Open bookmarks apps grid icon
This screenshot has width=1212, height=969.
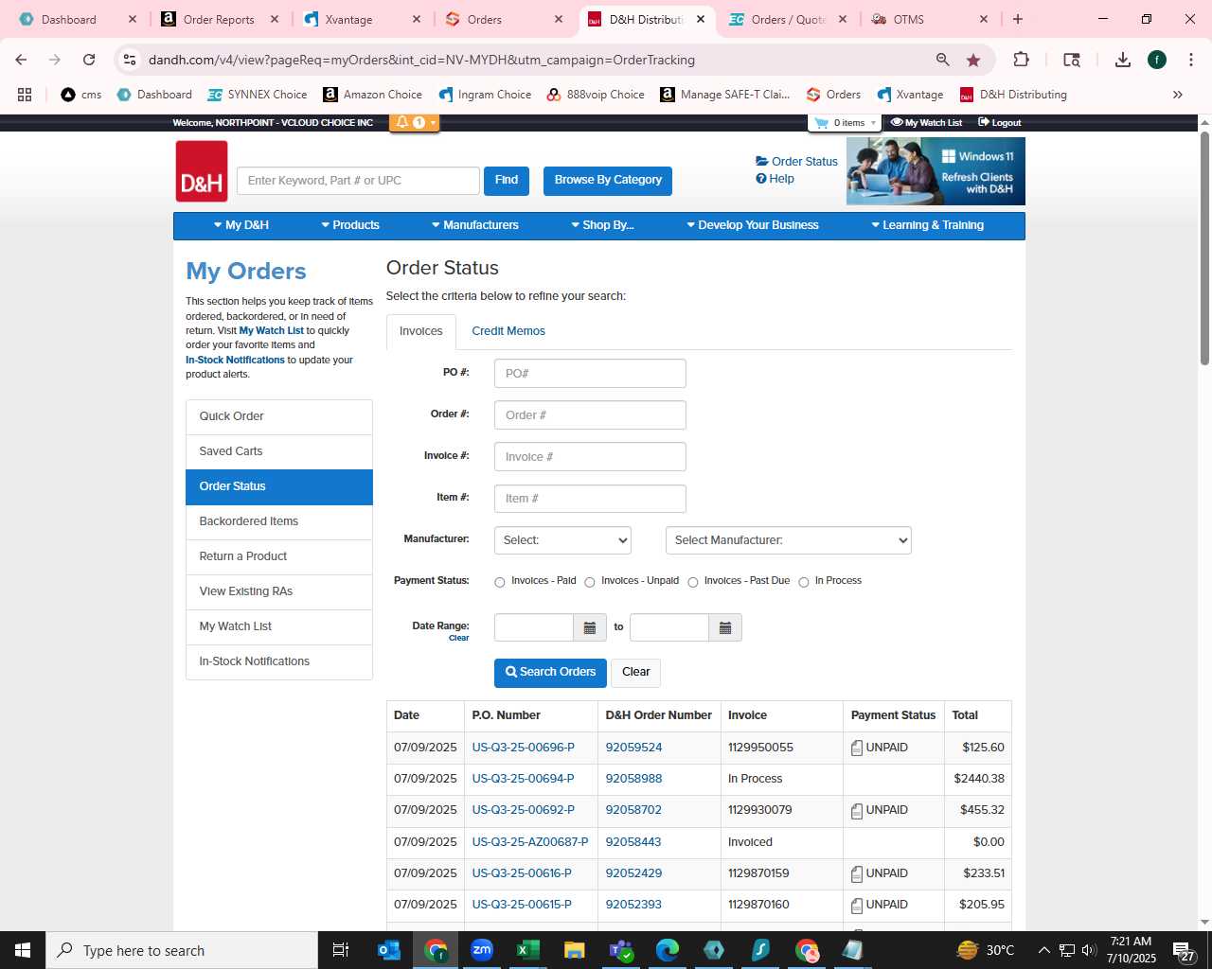[25, 95]
